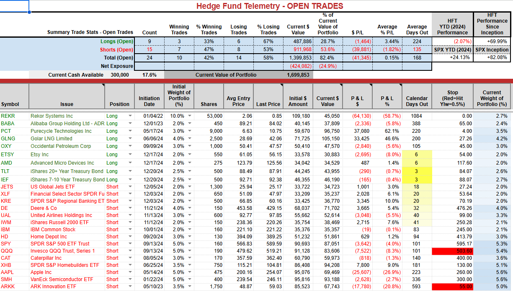Select the "Invesco QQQ Trust, Series 1" cell
The height and width of the screenshot is (292, 513).
click(x=67, y=251)
